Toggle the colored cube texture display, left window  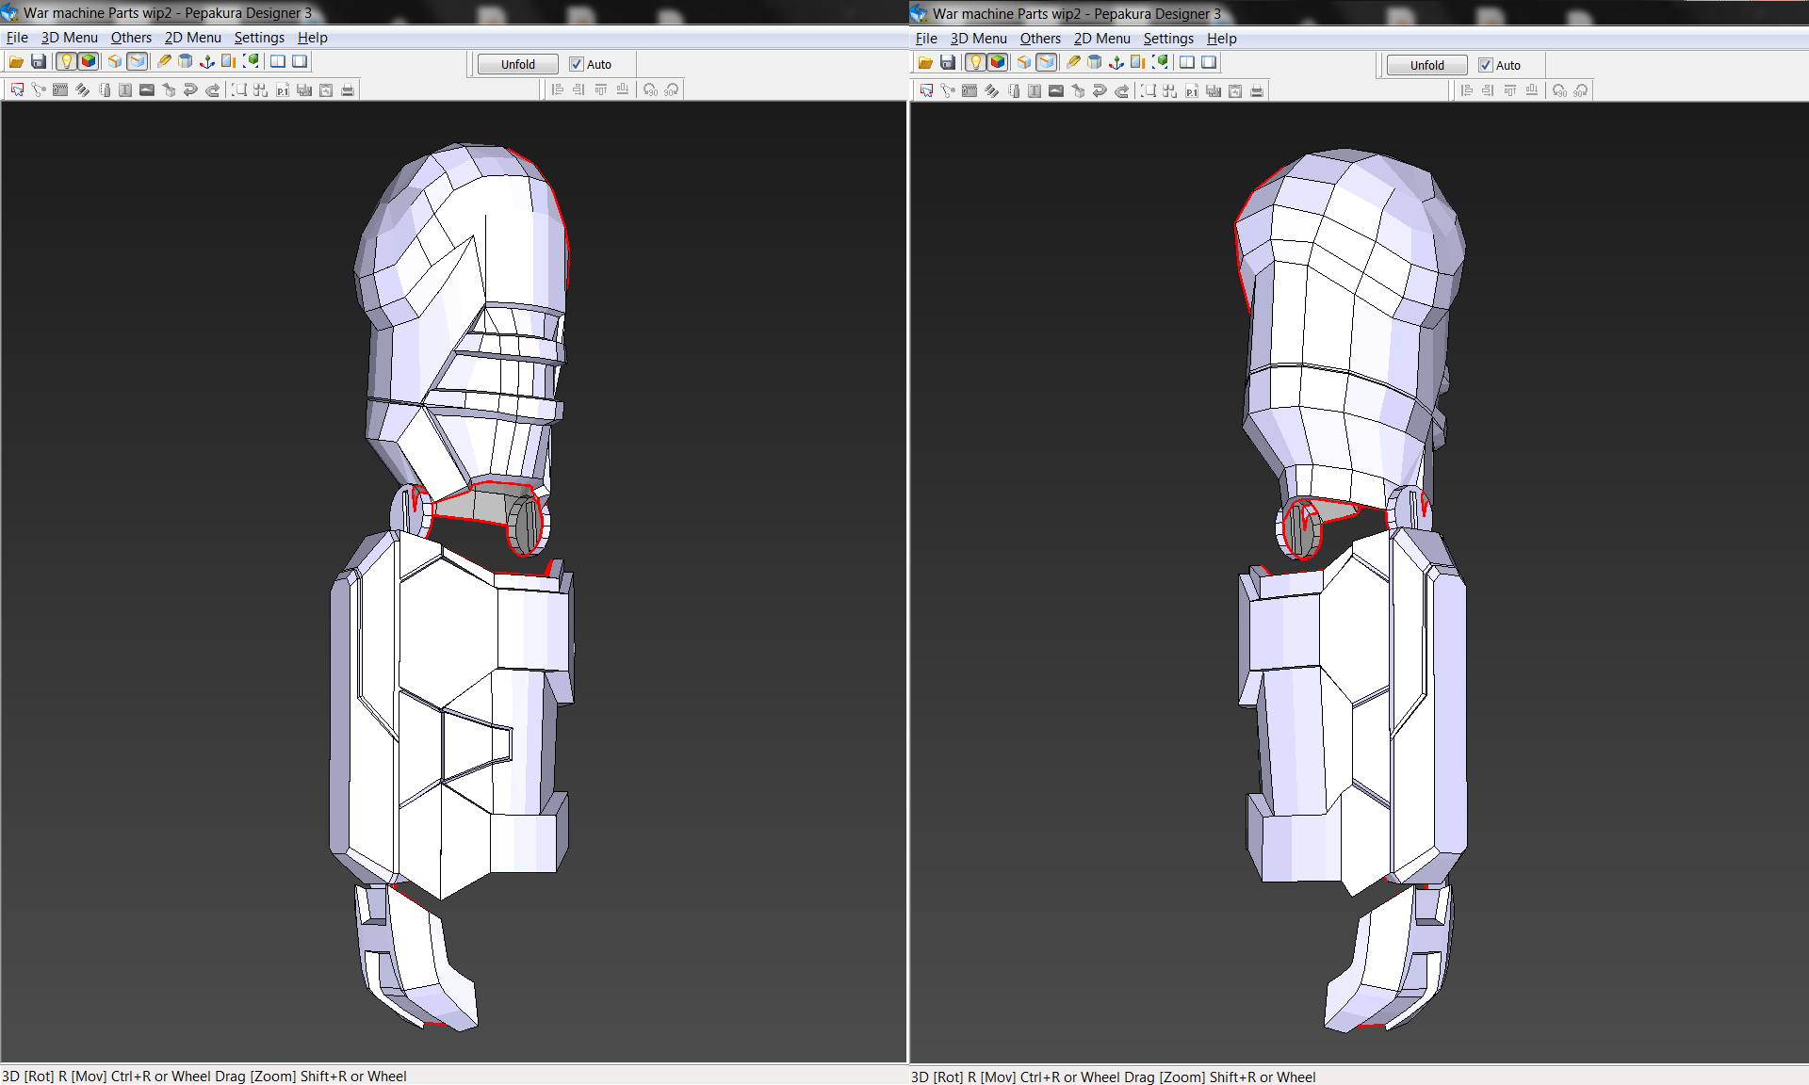click(x=89, y=61)
